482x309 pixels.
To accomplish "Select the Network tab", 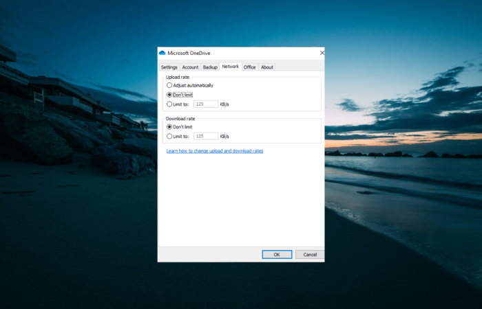I will (231, 67).
